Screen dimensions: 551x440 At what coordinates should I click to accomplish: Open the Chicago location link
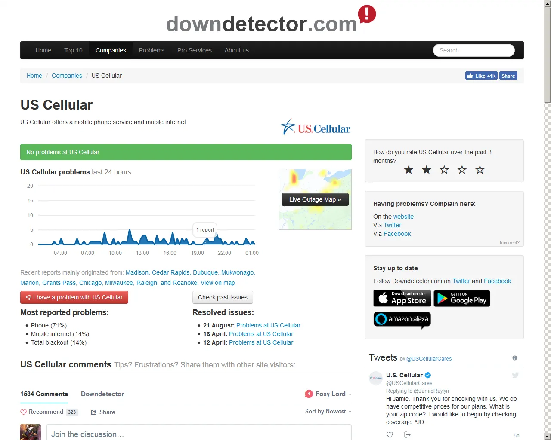(x=90, y=283)
